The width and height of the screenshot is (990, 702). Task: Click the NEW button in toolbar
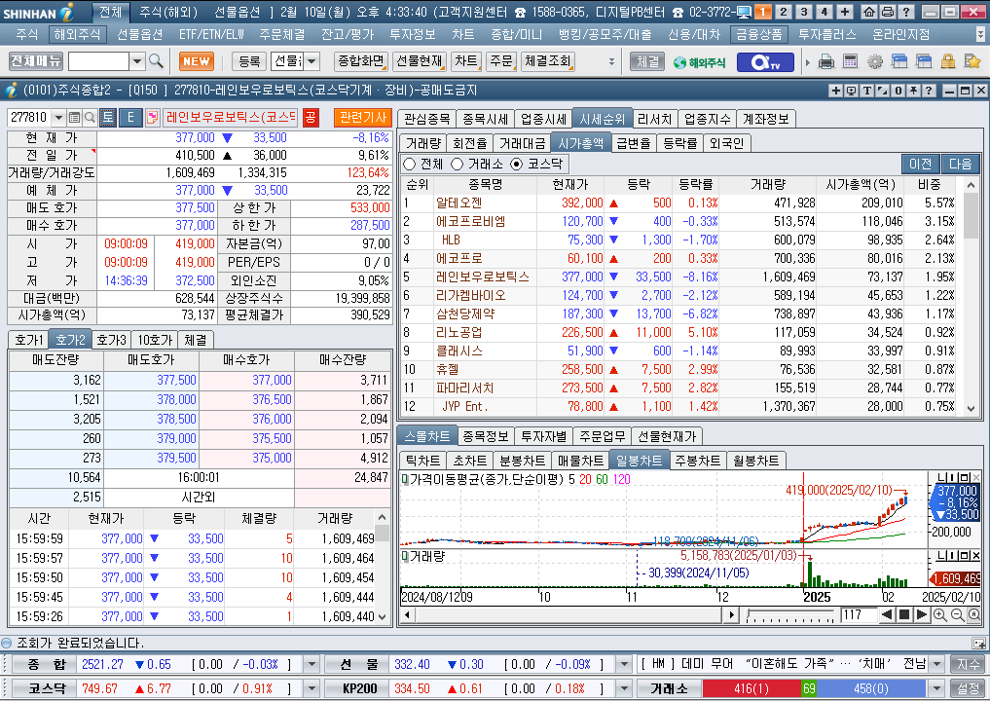[x=197, y=61]
